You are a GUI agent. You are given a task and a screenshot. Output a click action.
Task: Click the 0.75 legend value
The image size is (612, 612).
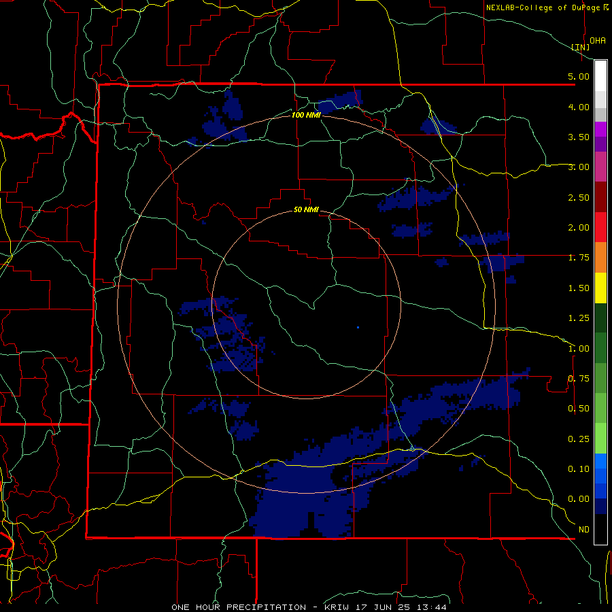(579, 379)
